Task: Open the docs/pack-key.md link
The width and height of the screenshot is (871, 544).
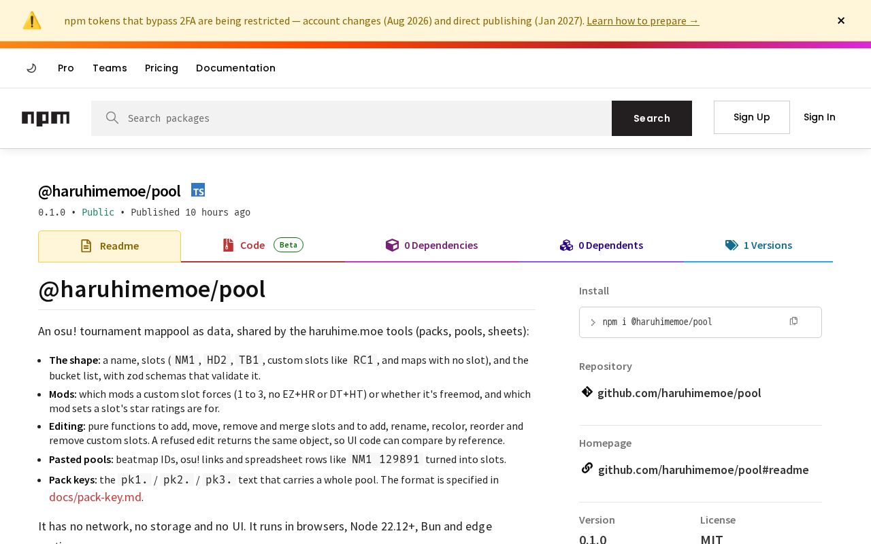Action: (95, 497)
